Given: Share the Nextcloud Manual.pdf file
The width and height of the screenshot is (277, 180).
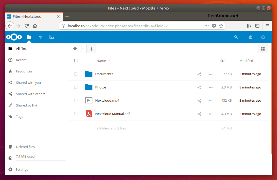Looking at the screenshot, I should click(x=199, y=114).
